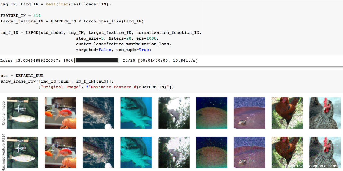Click the 'show_image_row' code line

57,81
